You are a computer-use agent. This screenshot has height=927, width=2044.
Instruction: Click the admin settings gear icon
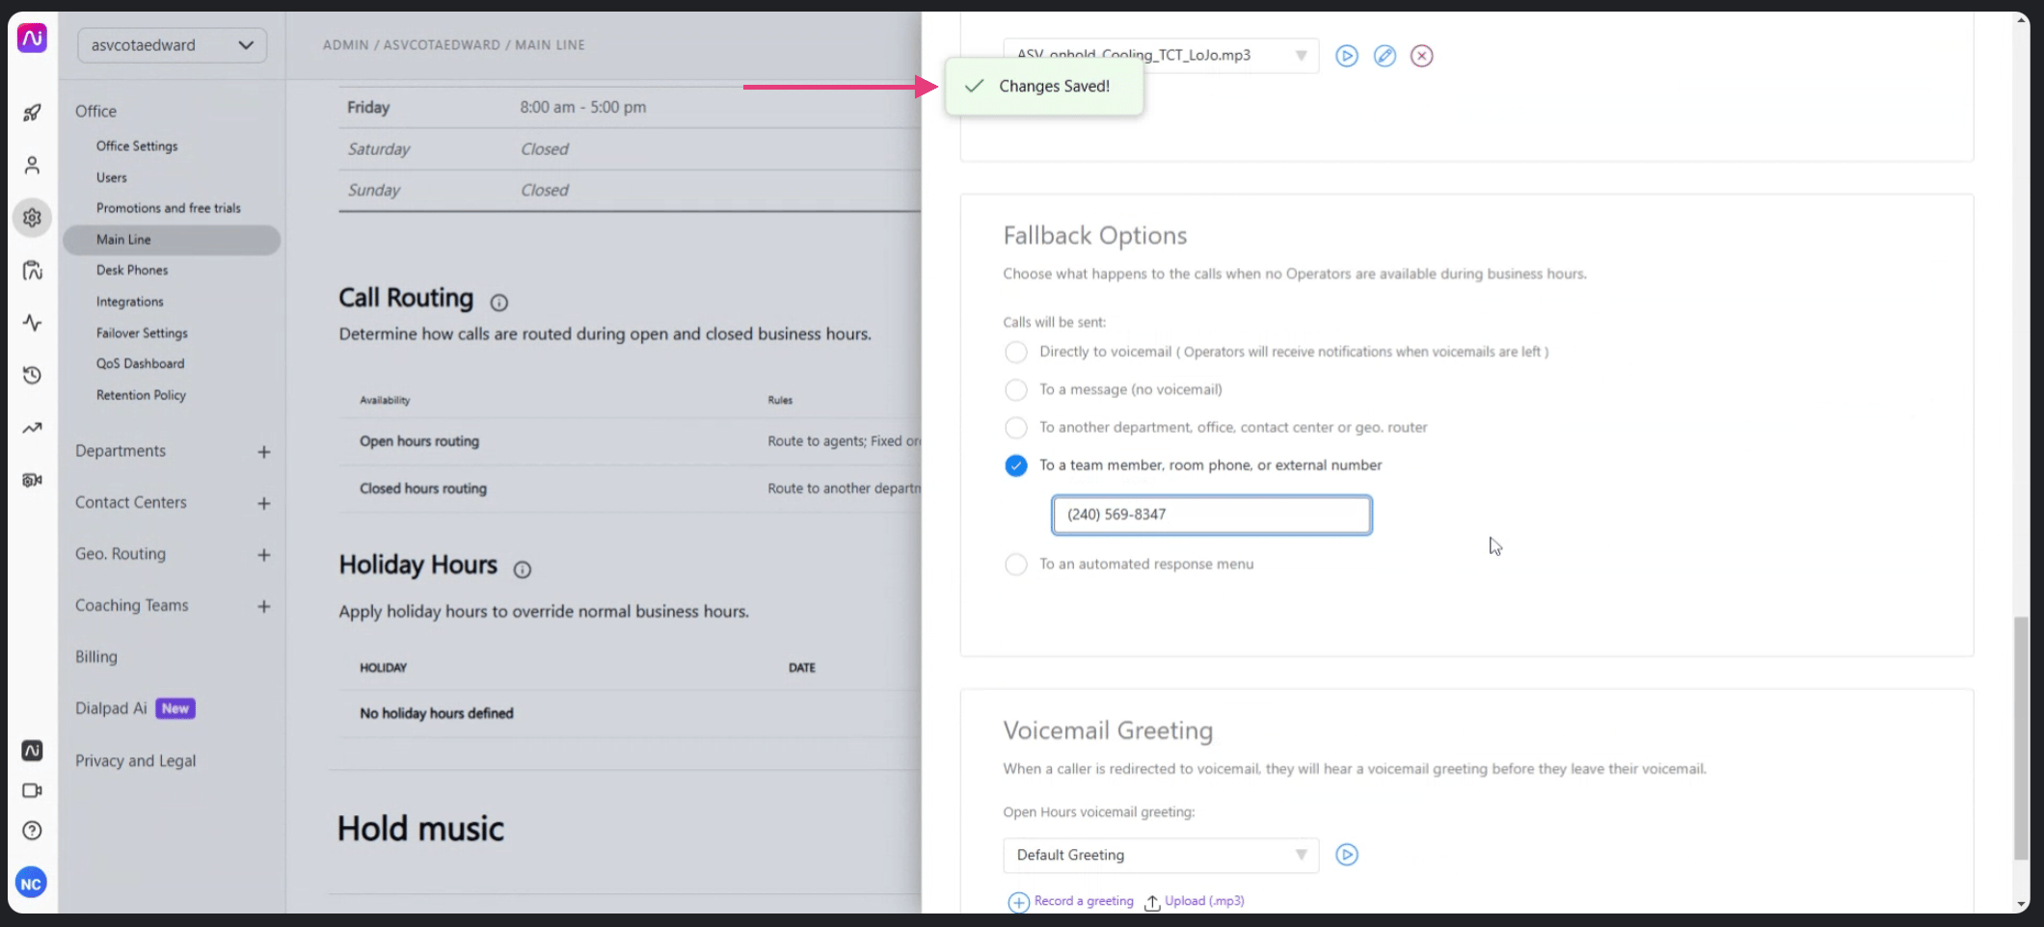[x=32, y=218]
